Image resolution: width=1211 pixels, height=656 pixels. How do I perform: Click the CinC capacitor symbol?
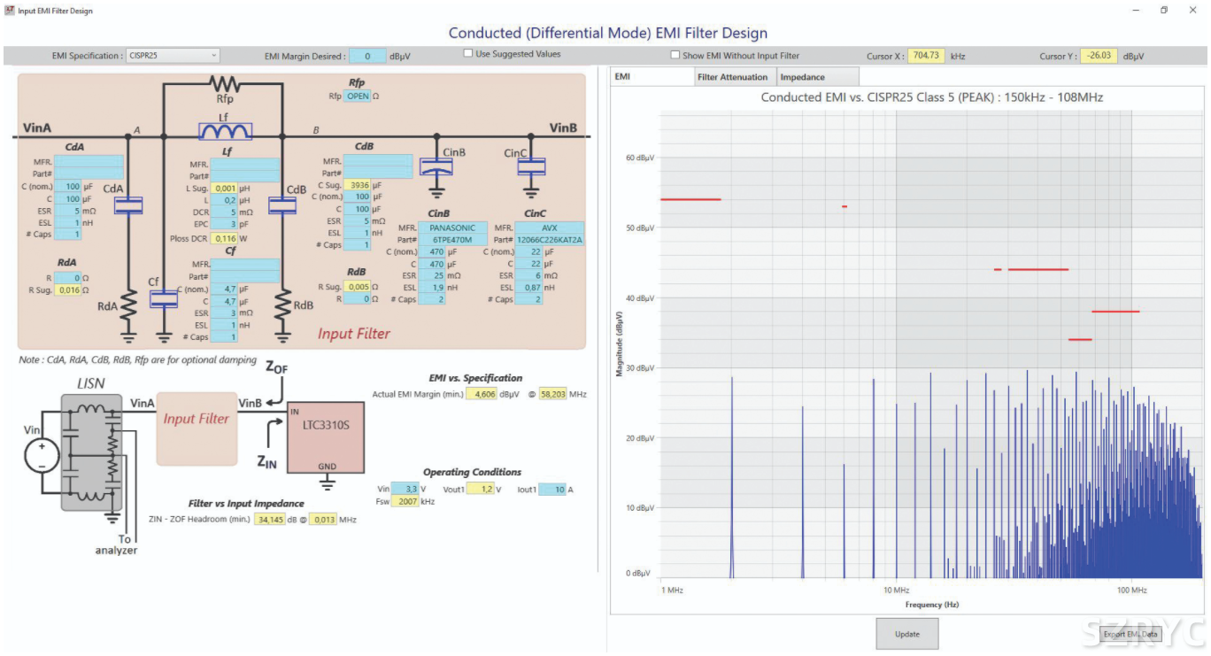pyautogui.click(x=530, y=166)
